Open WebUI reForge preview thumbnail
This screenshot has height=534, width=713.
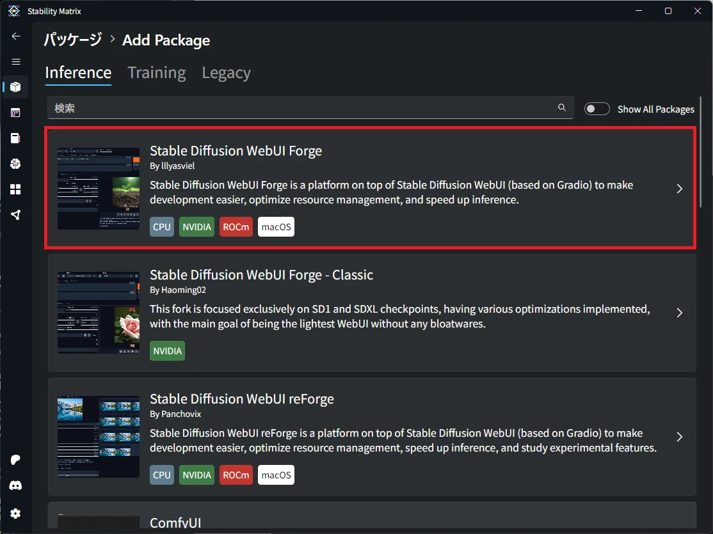click(99, 437)
